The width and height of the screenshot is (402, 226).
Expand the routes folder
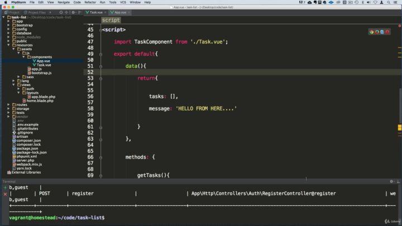point(9,104)
